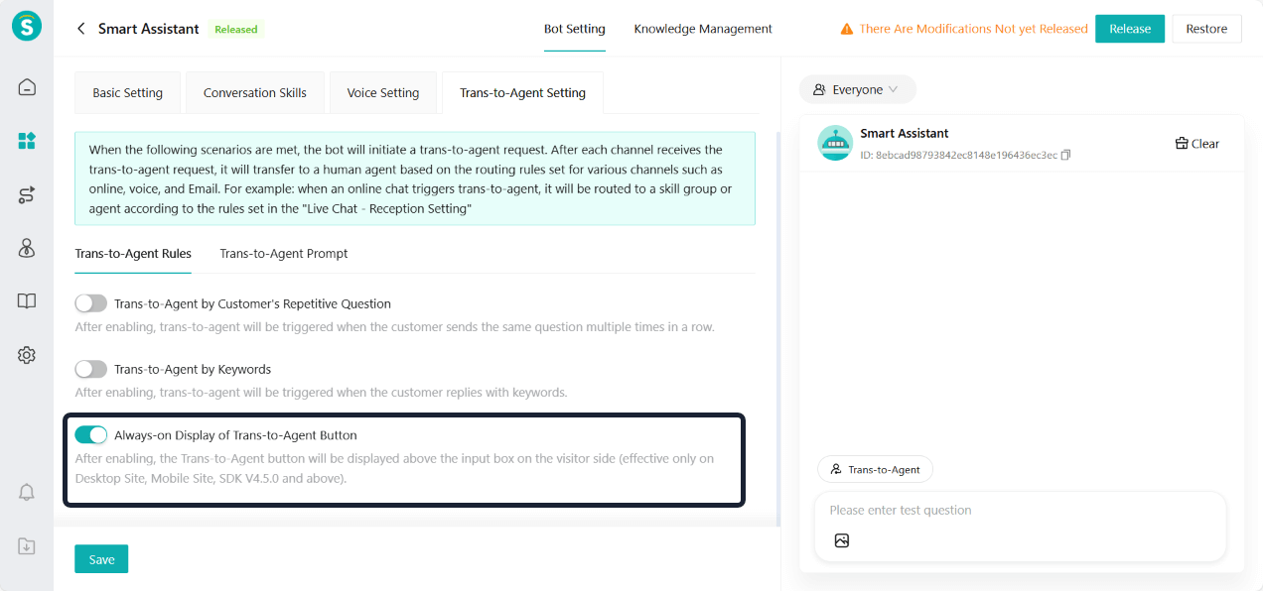Switch to Knowledge Management tab
This screenshot has height=591, width=1263.
tap(703, 29)
